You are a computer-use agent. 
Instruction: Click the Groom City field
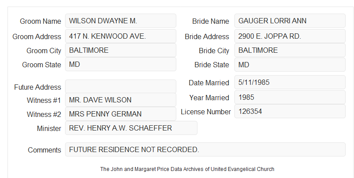tap(120, 50)
